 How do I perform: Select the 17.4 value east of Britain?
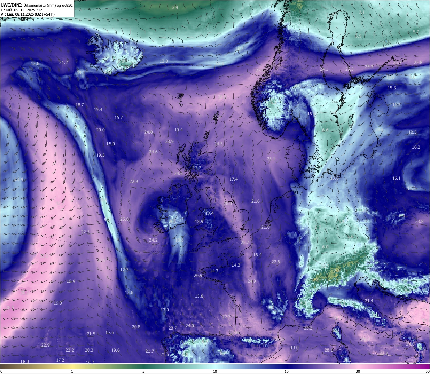click(233, 179)
